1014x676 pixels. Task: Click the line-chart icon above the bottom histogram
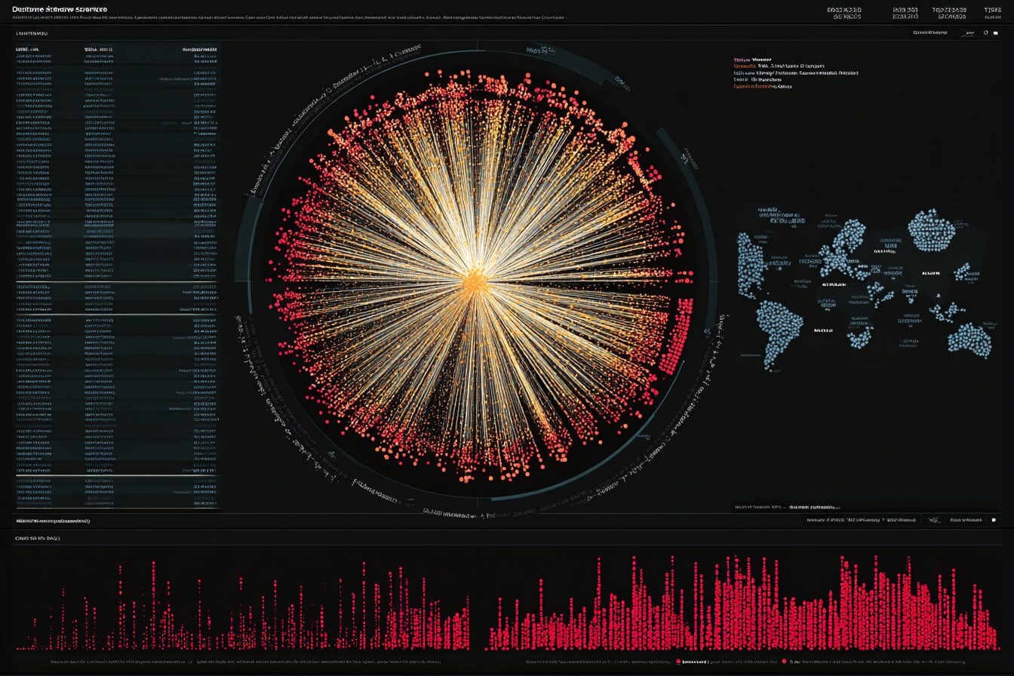tap(934, 520)
